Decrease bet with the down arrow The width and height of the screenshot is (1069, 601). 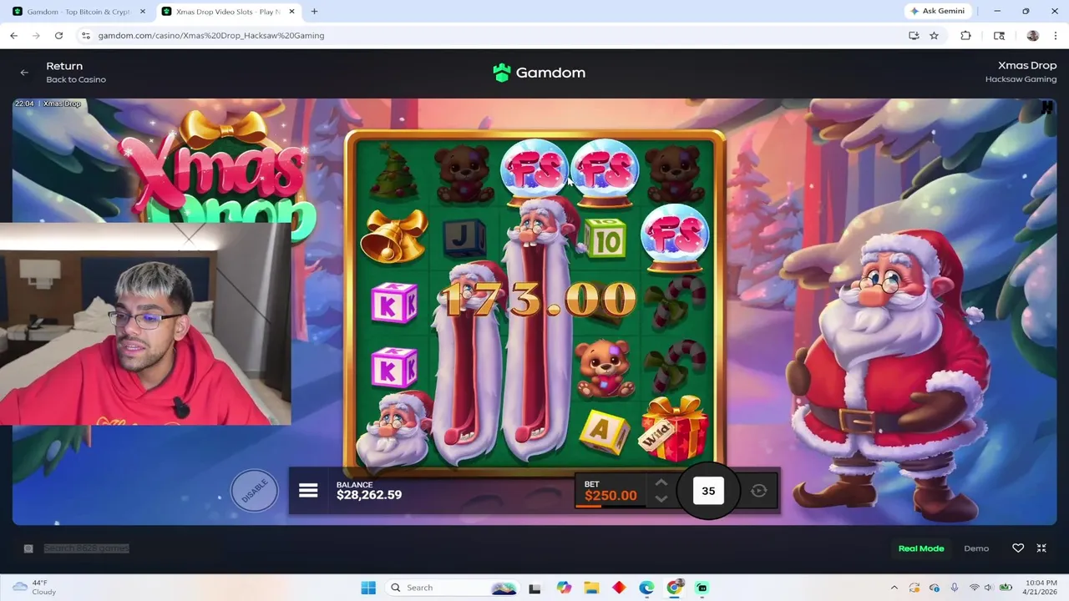661,499
